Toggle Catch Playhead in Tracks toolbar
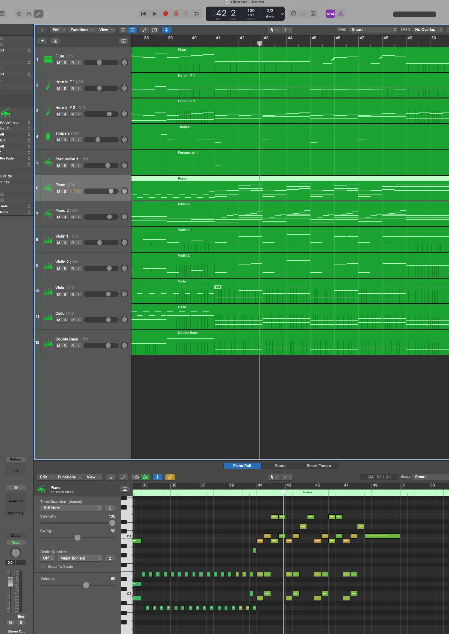Image resolution: width=449 pixels, height=634 pixels. coord(166,30)
